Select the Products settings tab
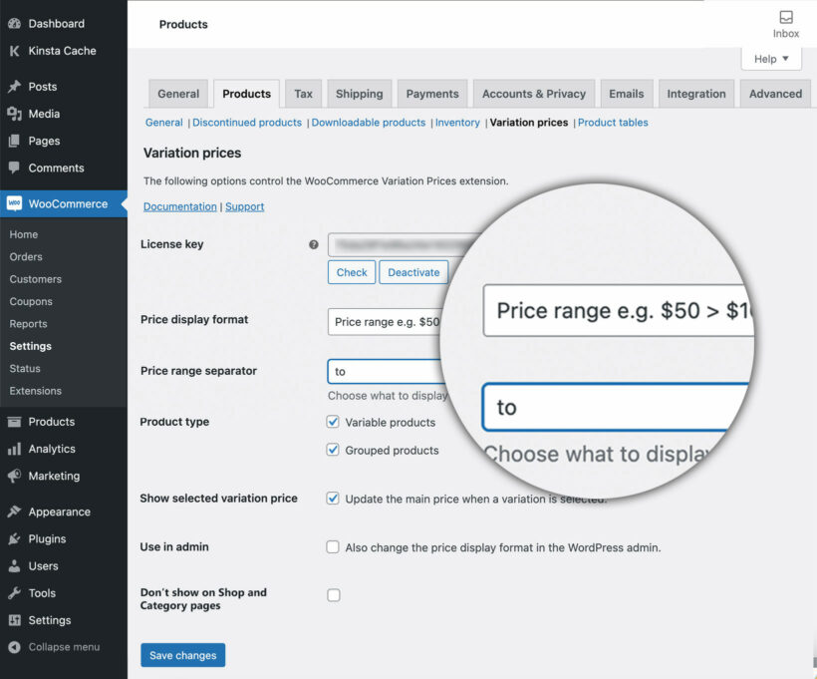 [246, 94]
